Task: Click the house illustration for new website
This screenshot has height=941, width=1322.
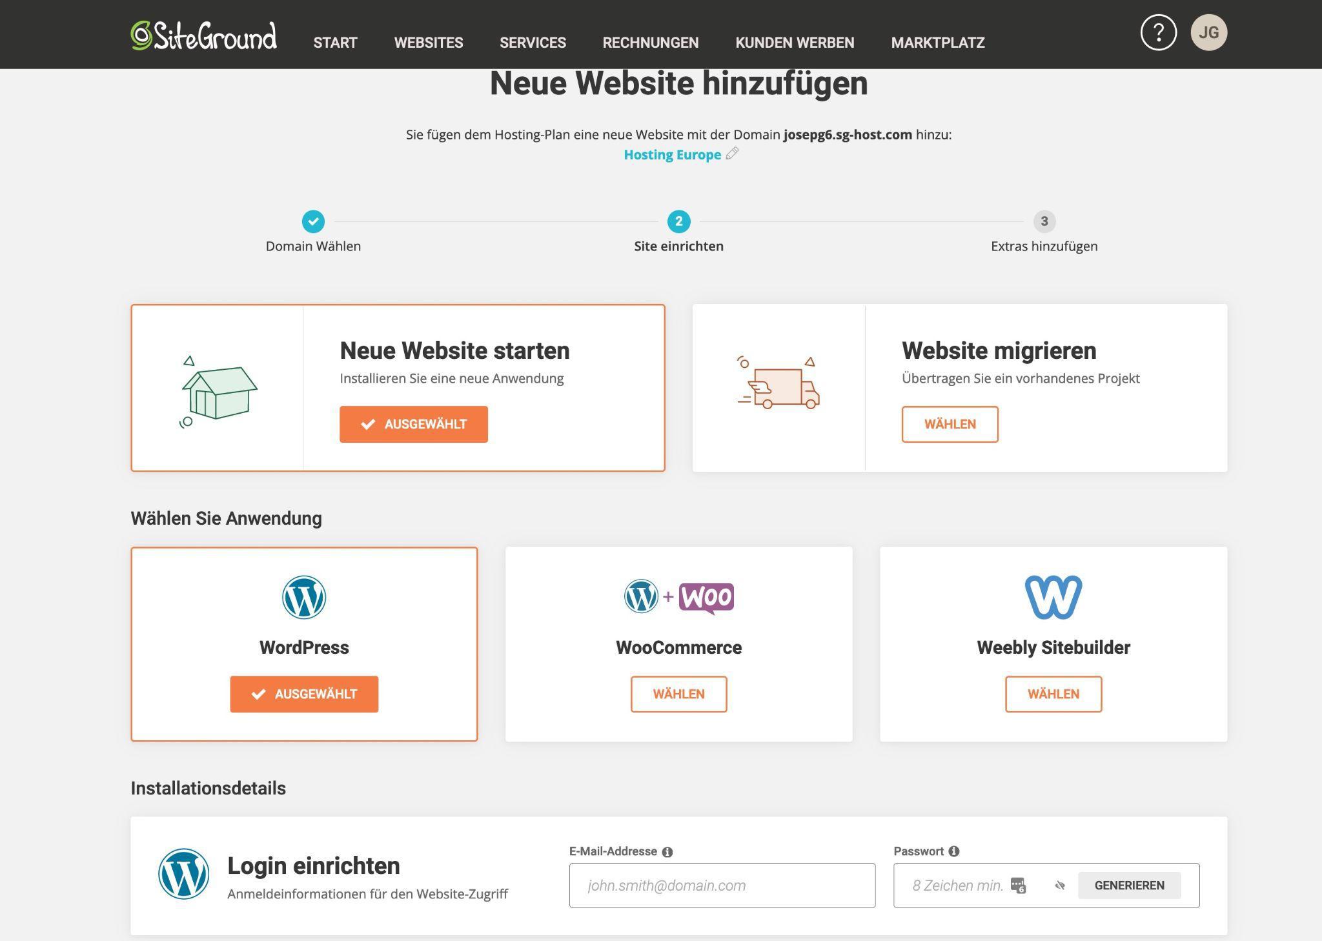Action: click(218, 392)
